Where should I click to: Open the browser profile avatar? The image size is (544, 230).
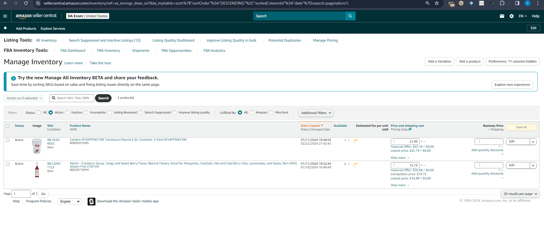pyautogui.click(x=528, y=3)
